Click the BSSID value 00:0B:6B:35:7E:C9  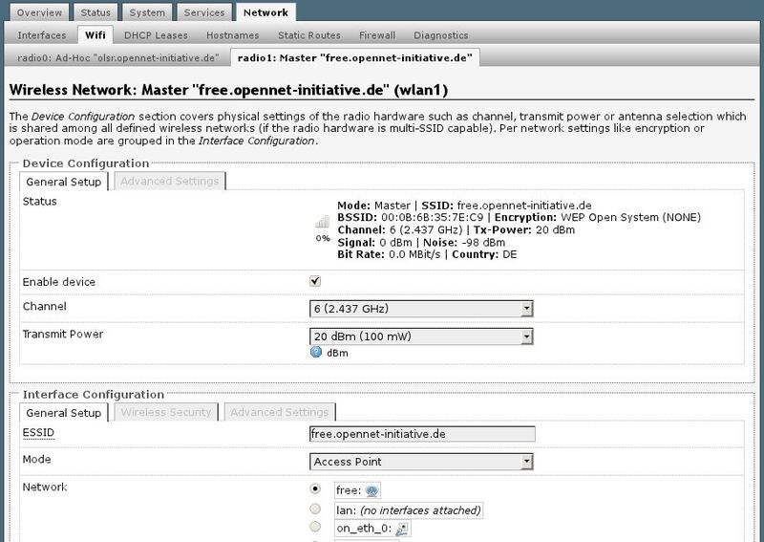[433, 218]
